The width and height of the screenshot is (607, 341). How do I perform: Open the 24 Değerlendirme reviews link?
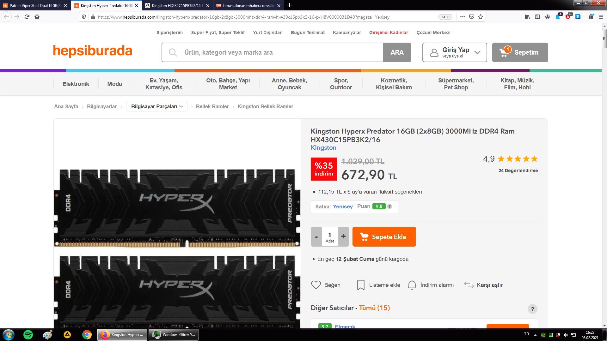pos(518,170)
